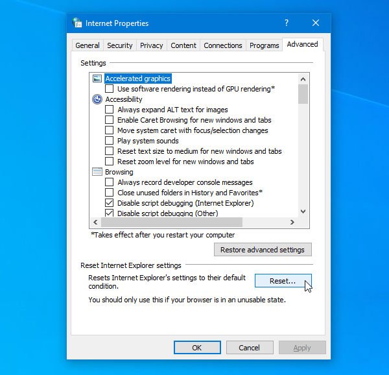Click the horizontal scroll right arrow
This screenshot has height=375, width=389.
point(292,222)
